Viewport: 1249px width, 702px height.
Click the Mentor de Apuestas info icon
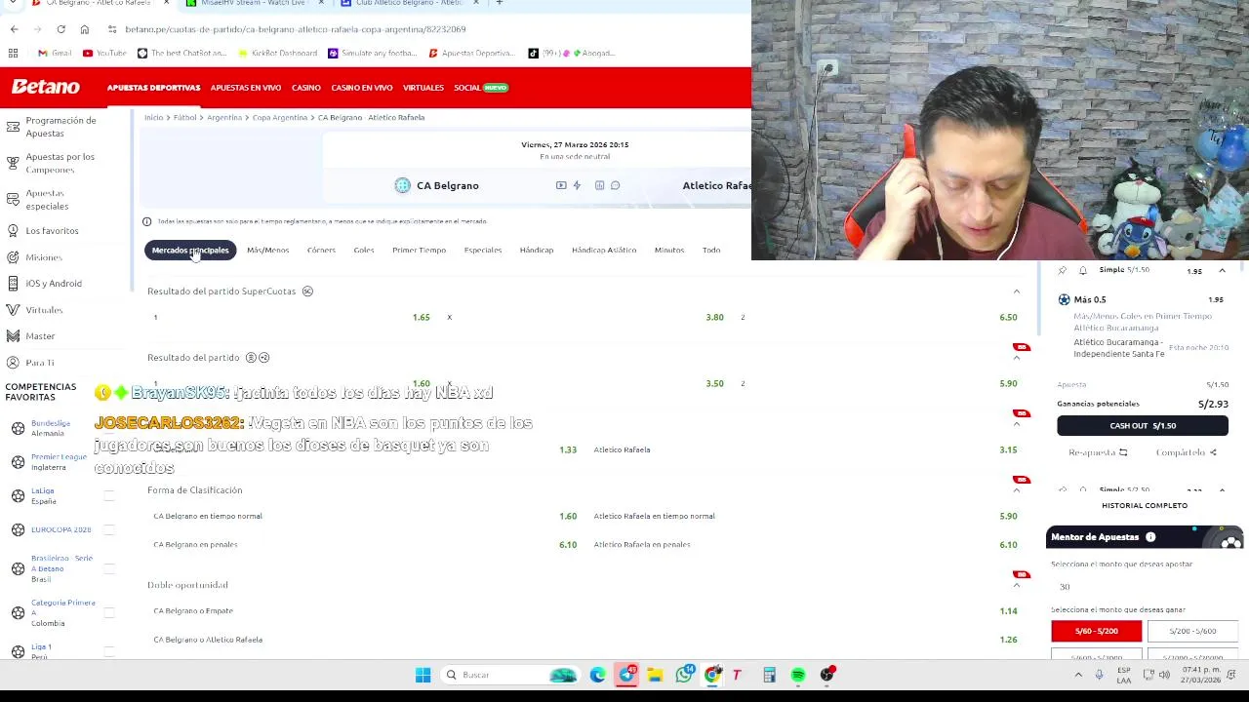pos(1150,536)
